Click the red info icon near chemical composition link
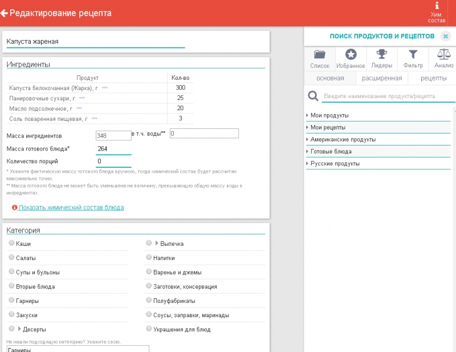Image resolution: width=456 pixels, height=352 pixels. tap(15, 207)
